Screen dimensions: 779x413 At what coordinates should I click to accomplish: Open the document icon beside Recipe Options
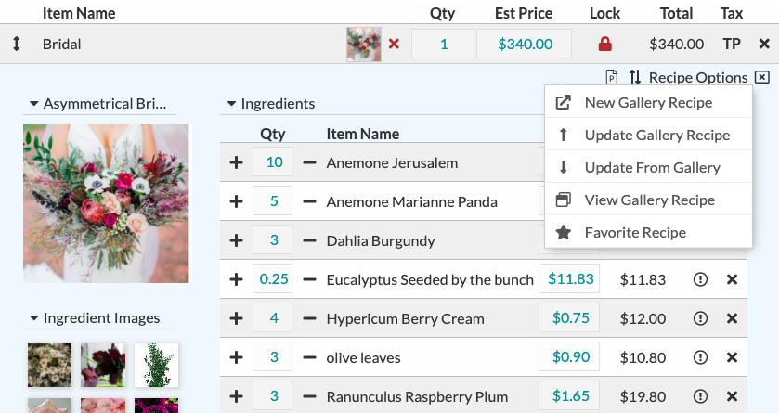pyautogui.click(x=611, y=77)
